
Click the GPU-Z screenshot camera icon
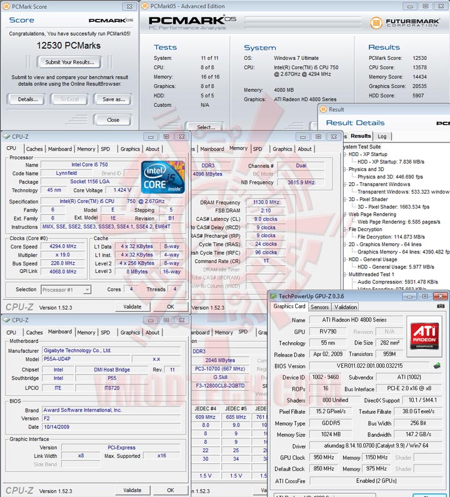441,306
